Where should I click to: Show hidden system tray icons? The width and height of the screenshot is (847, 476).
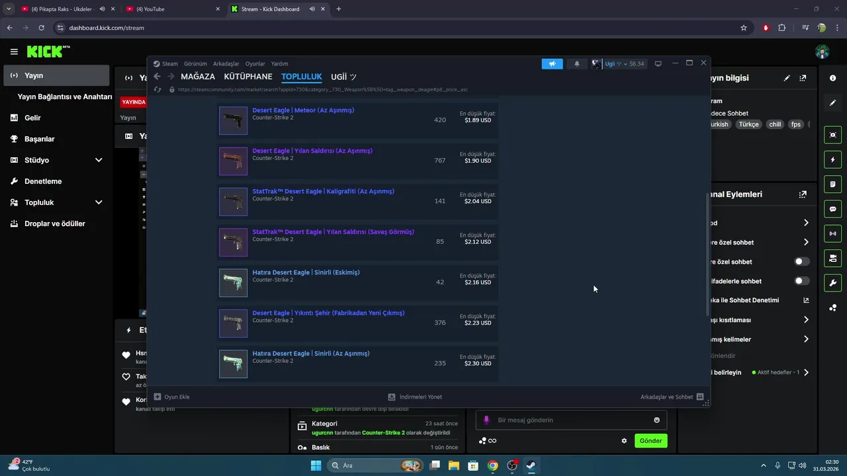tap(764, 465)
